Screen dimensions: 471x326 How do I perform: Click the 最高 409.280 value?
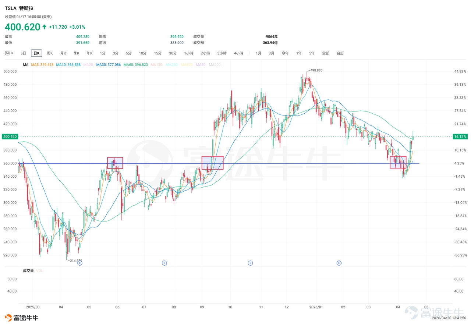click(x=83, y=36)
